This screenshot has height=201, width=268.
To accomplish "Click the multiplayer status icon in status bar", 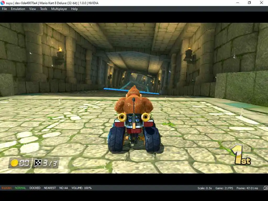I will pos(265,188).
